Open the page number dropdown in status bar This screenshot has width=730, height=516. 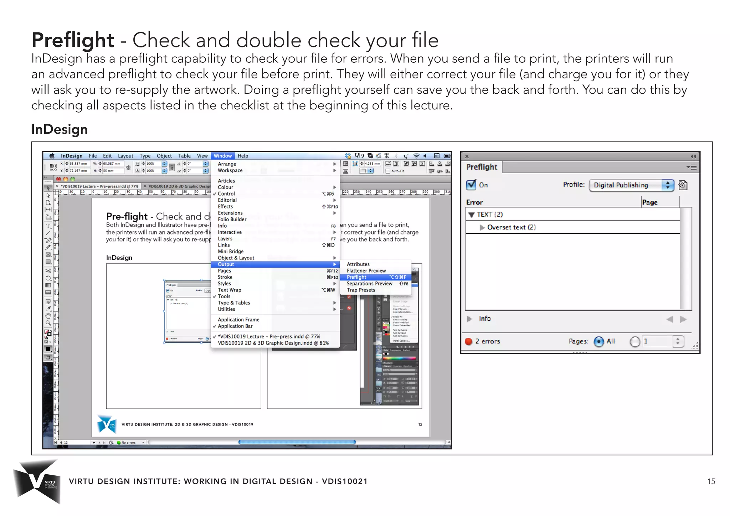(x=94, y=443)
